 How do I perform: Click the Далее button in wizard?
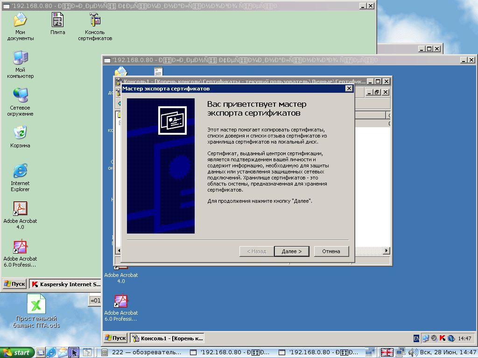pos(291,251)
